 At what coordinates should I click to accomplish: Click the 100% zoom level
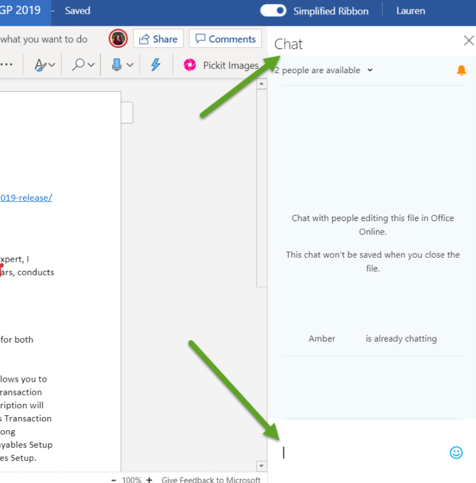pyautogui.click(x=131, y=480)
